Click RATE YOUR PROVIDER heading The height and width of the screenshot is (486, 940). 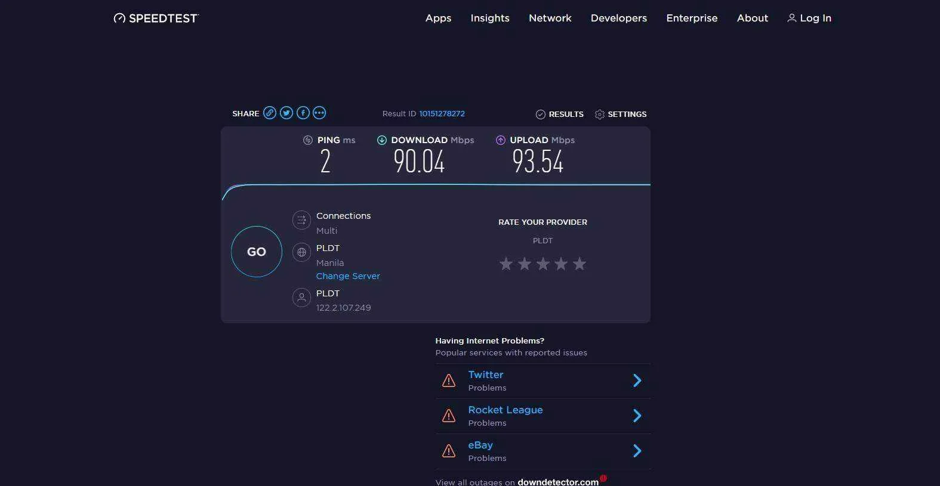tap(543, 222)
